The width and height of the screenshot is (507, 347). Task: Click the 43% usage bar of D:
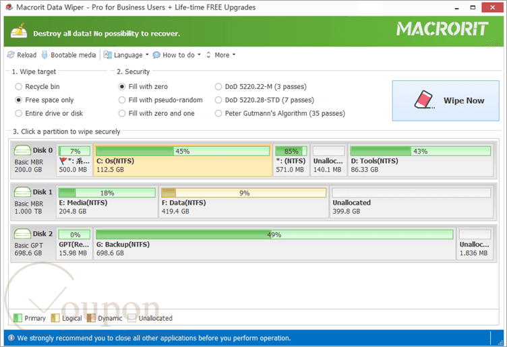[420, 151]
